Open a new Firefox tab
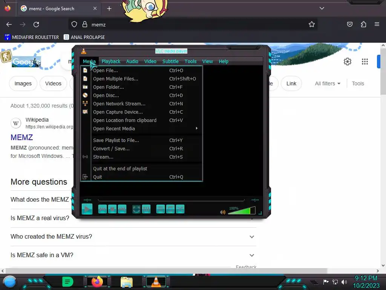 109,9
